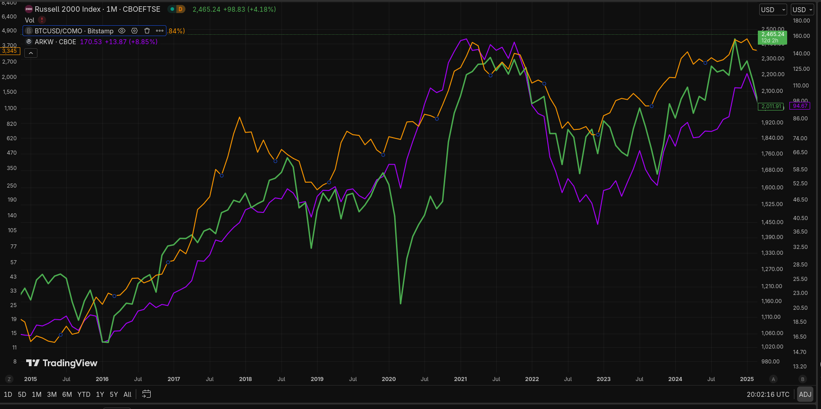Click the ARKW 170.53 price value in legend
The width and height of the screenshot is (821, 409).
coord(91,41)
